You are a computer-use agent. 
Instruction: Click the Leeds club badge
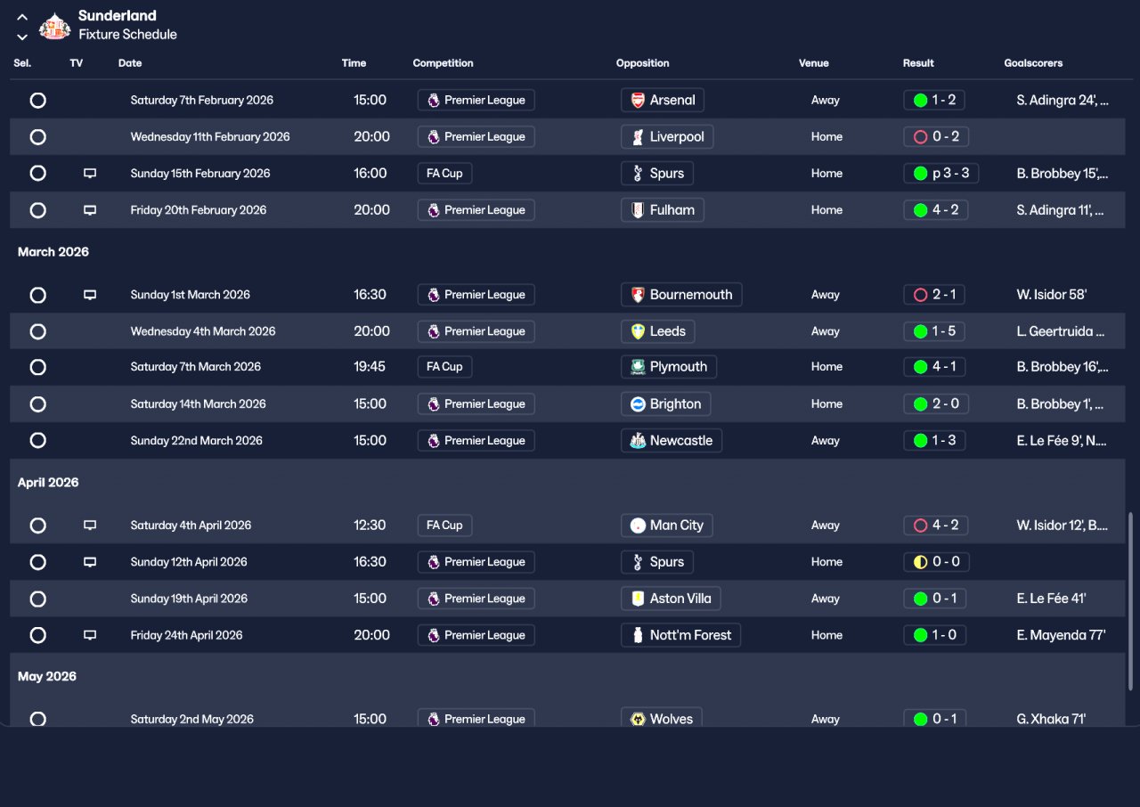tap(638, 331)
